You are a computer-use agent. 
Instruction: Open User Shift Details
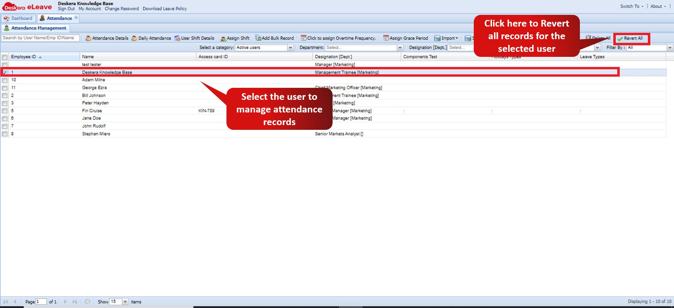[x=194, y=38]
